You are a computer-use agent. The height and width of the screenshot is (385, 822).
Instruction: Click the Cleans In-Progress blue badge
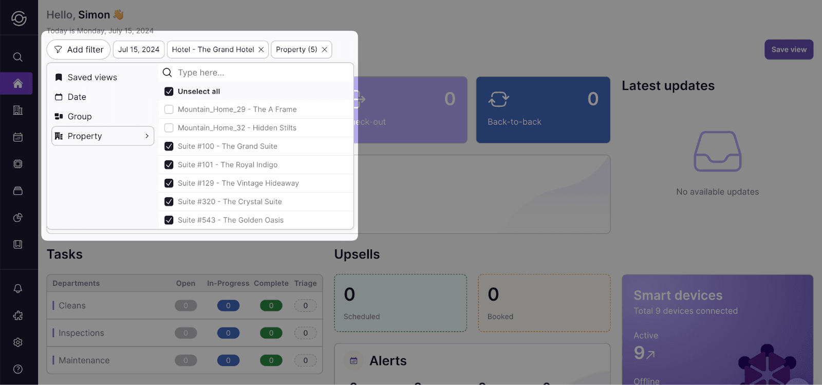[x=228, y=305]
